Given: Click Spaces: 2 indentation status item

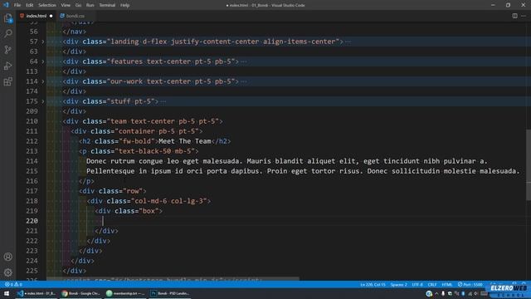Looking at the screenshot, I should tap(398, 284).
